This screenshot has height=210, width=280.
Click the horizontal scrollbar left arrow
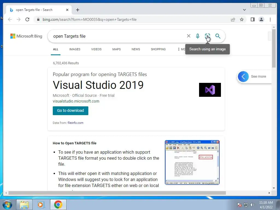6,193
